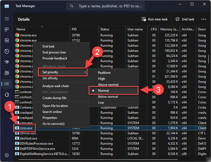The height and width of the screenshot is (162, 211).
Task: Sort by the CPU column header
Action: tap(154, 29)
